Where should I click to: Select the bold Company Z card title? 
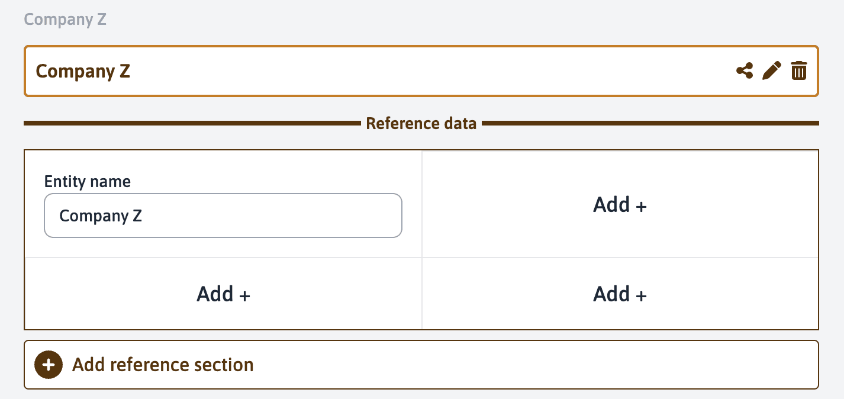(83, 71)
